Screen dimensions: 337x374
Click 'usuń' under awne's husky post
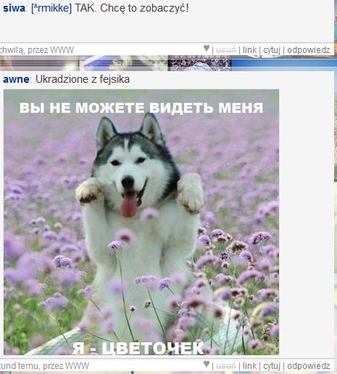point(226,366)
